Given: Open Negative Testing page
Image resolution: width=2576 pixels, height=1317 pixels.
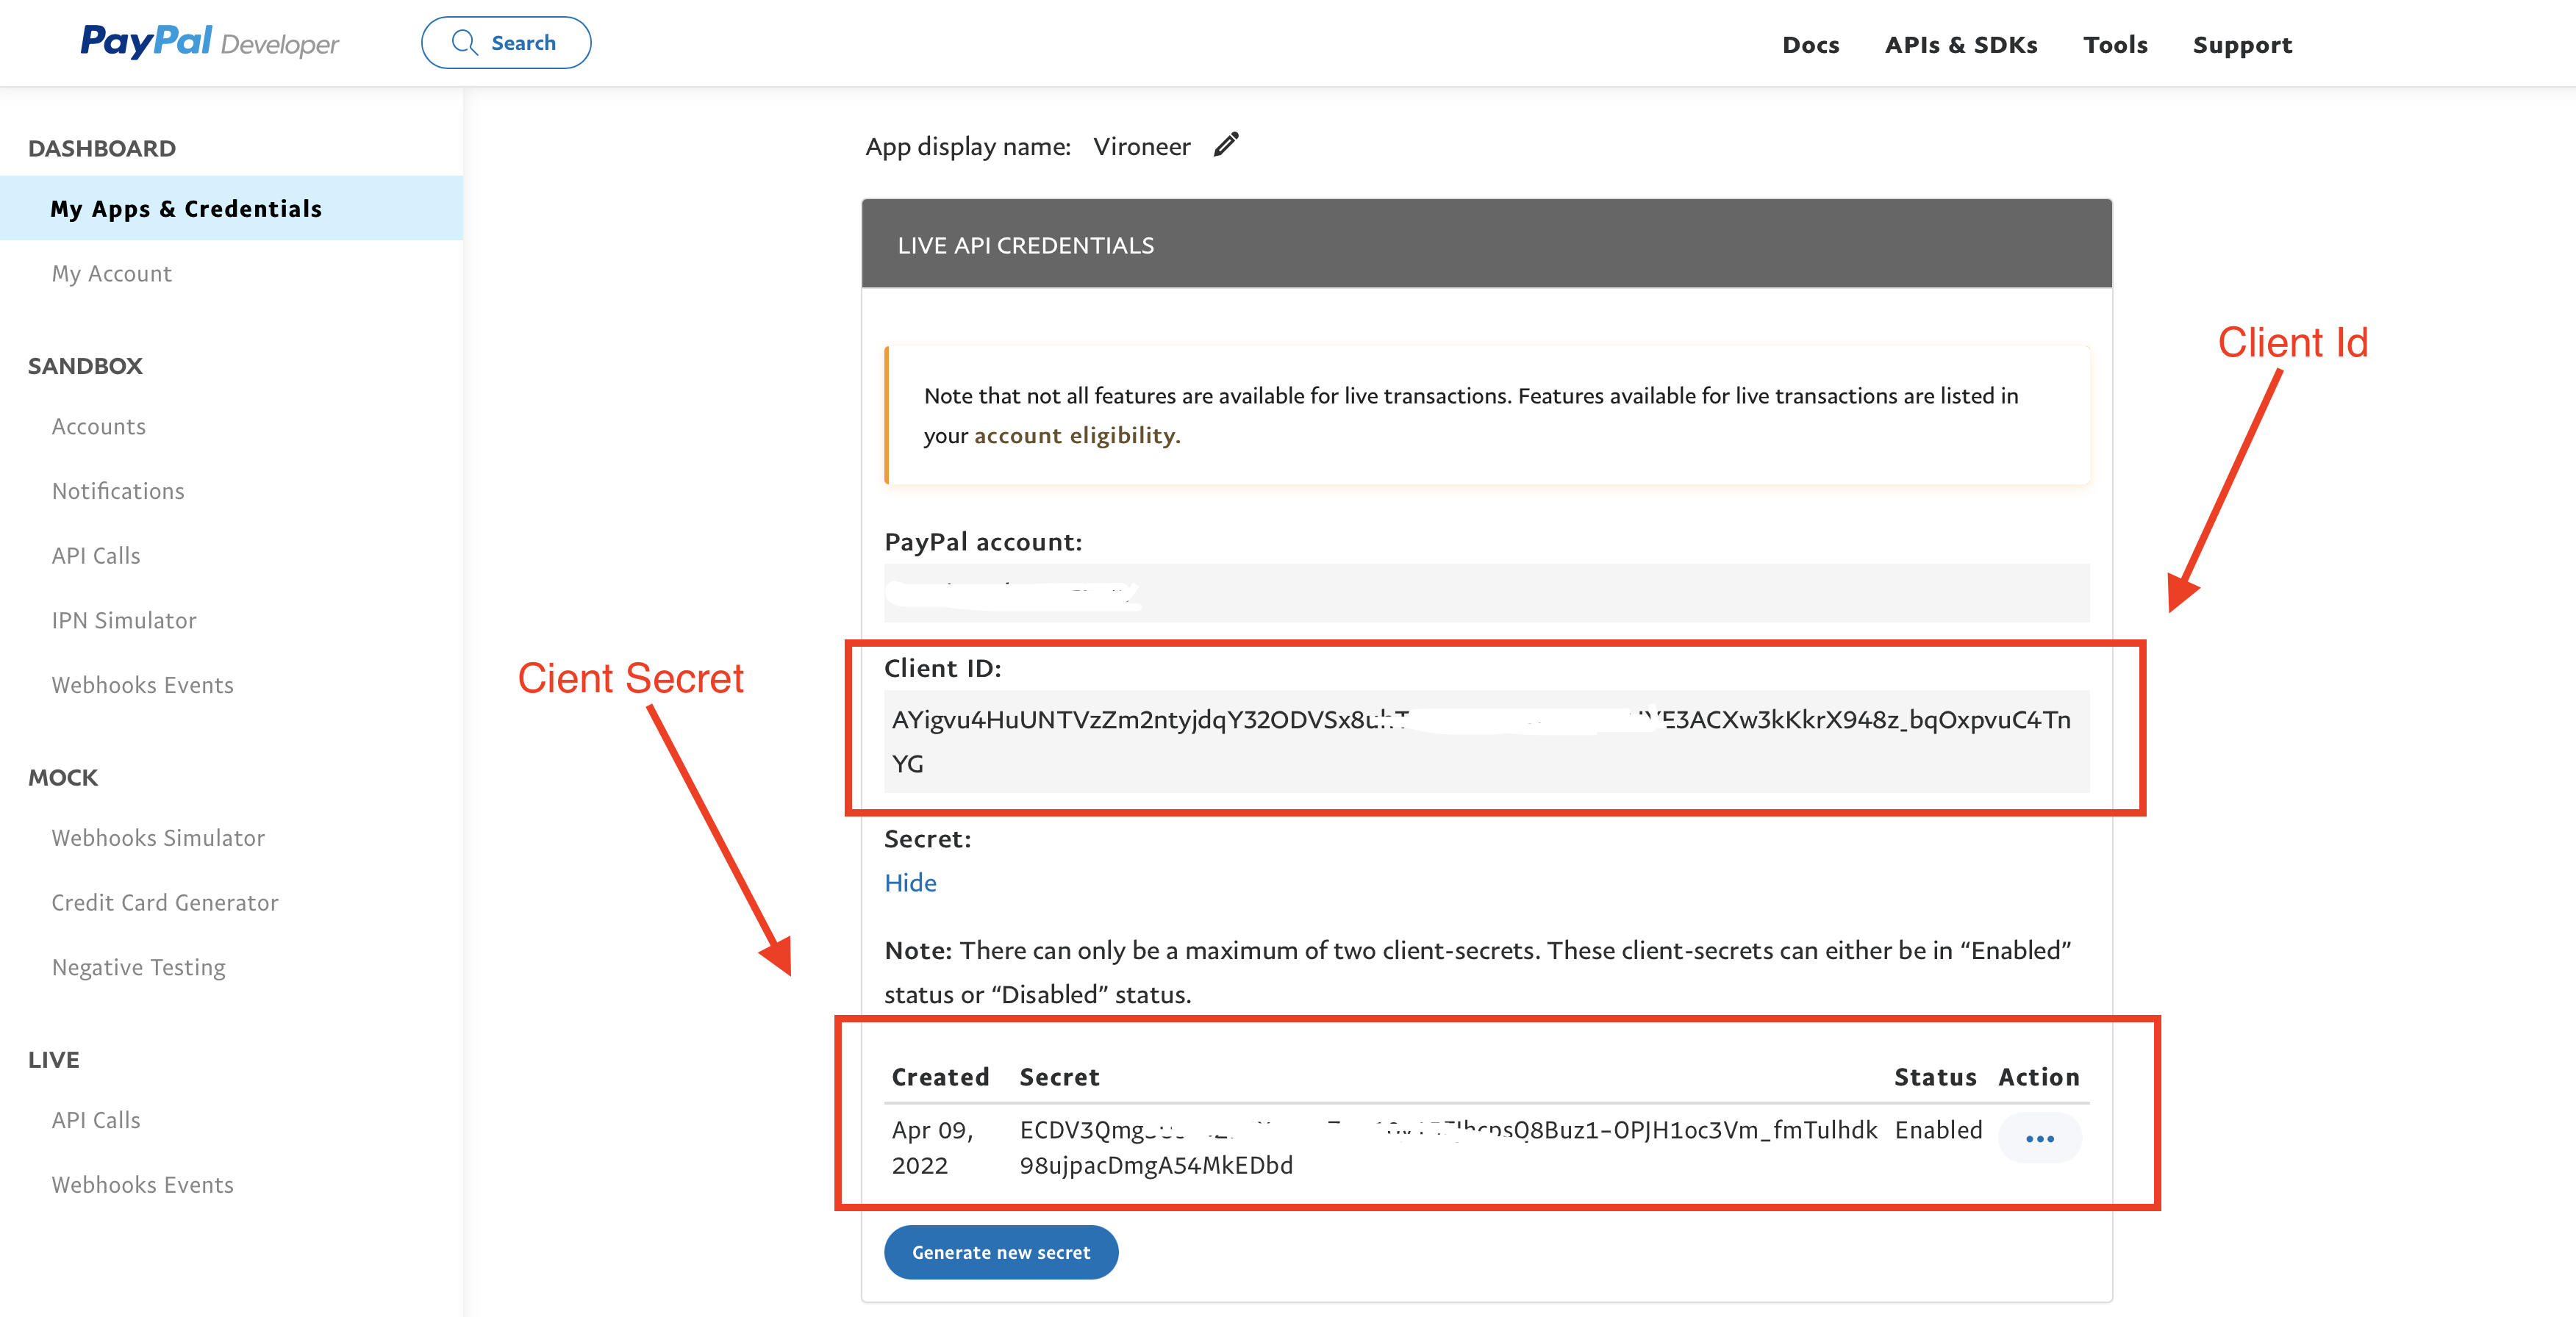Looking at the screenshot, I should pyautogui.click(x=139, y=967).
